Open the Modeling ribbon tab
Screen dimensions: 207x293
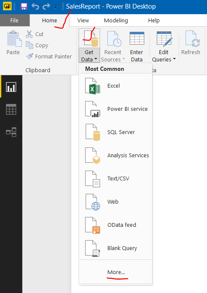pyautogui.click(x=116, y=20)
